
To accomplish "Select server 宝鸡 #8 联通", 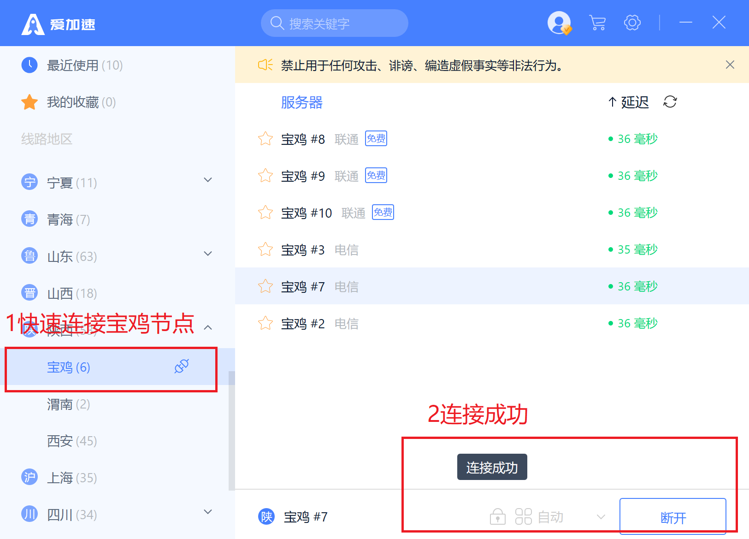I will click(492, 139).
